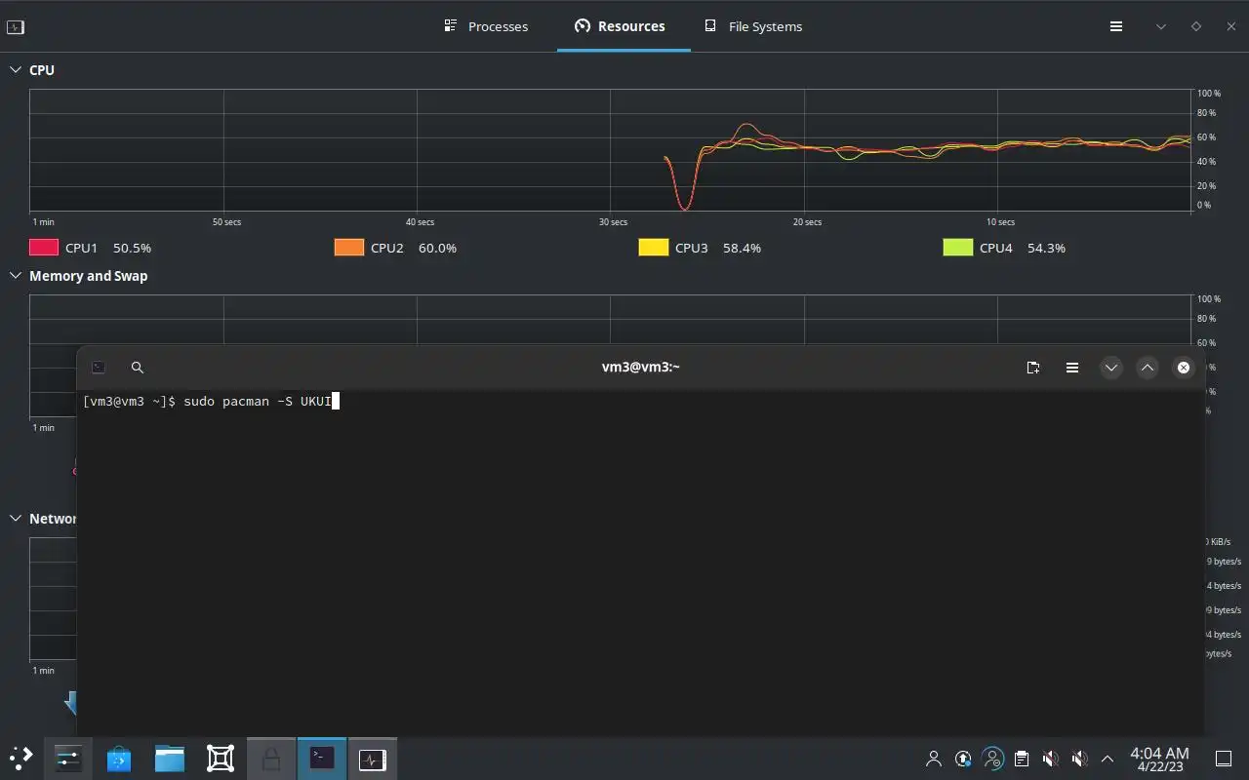Click the lock icon in taskbar
Viewport: 1249px width, 780px height.
point(271,758)
